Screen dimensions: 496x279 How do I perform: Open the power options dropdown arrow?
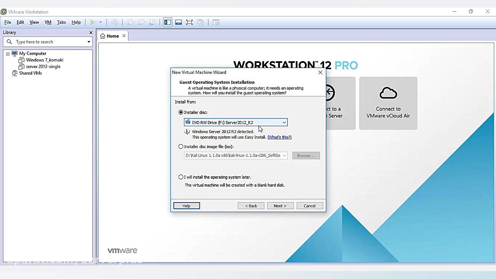pos(101,22)
